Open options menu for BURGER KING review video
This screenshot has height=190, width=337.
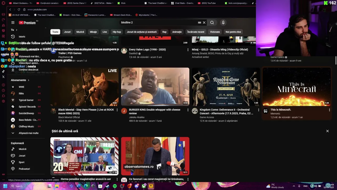[188, 110]
